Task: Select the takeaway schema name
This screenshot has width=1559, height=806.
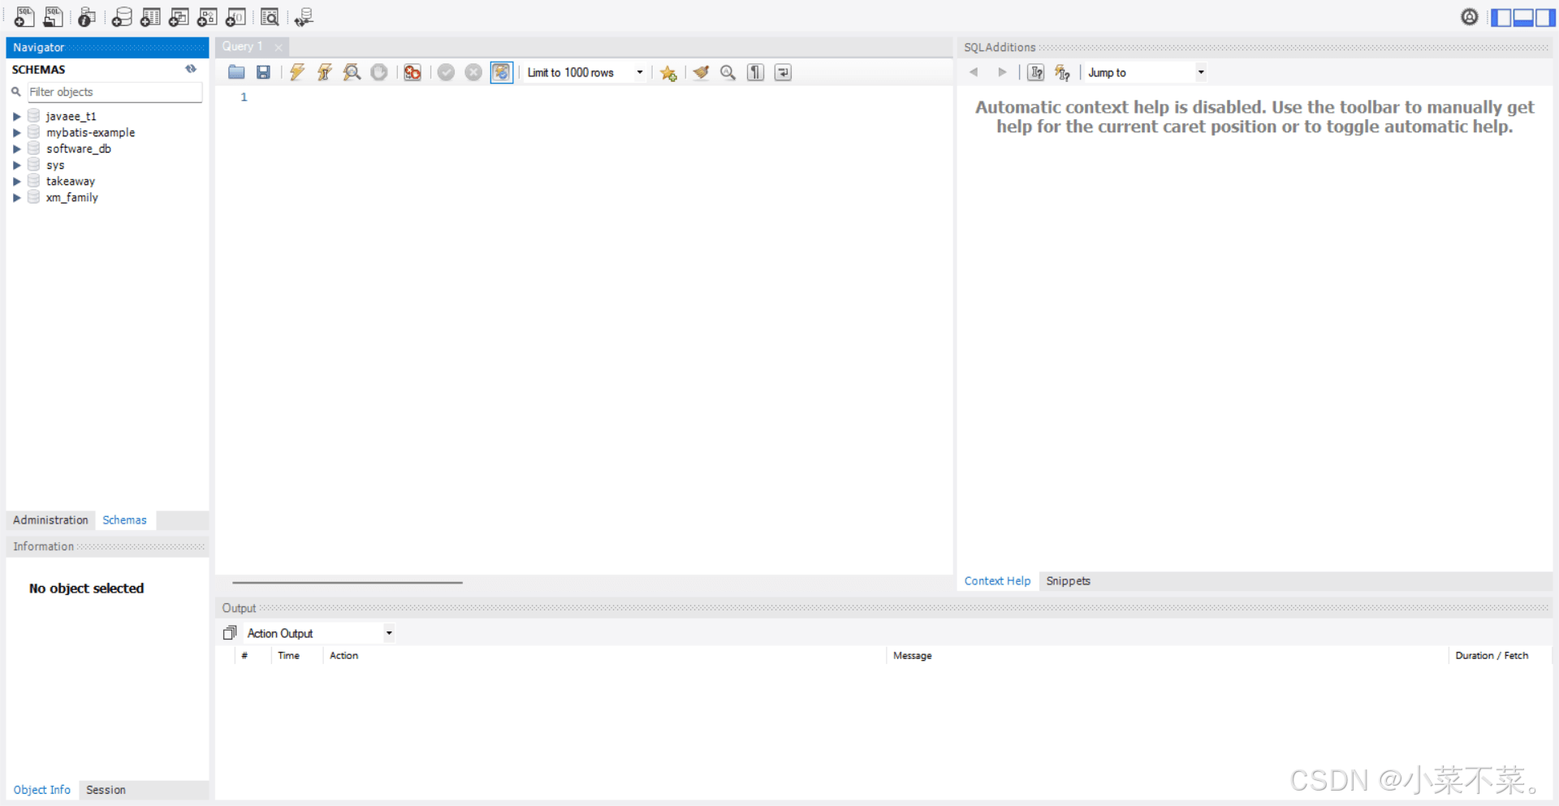Action: (x=71, y=181)
